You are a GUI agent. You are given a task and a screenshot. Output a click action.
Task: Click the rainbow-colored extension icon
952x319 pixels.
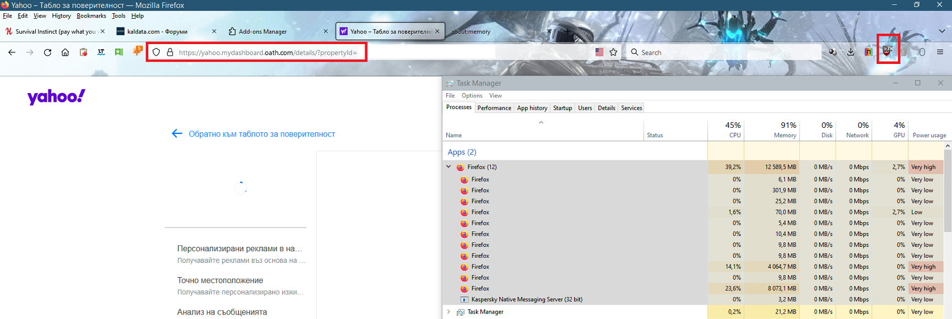click(x=869, y=52)
